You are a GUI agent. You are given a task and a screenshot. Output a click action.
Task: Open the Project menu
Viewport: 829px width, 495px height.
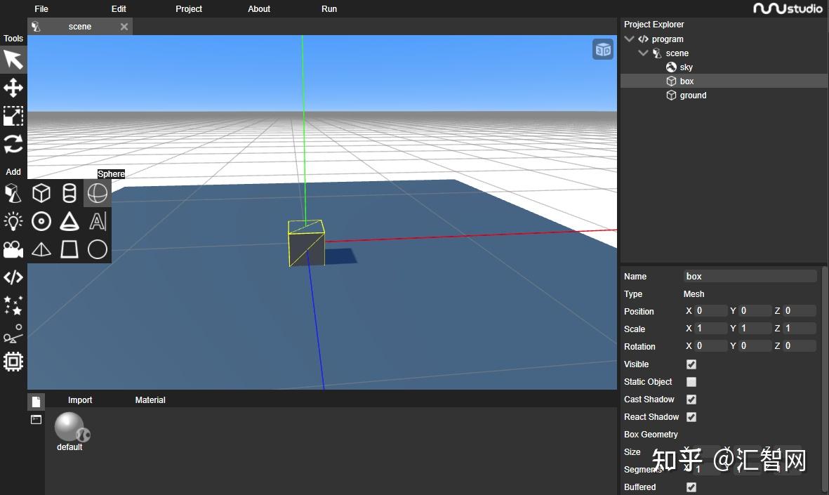[x=188, y=8]
